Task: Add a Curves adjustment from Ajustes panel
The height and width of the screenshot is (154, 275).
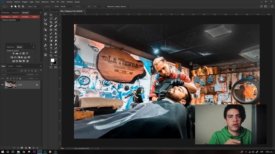Action: pyautogui.click(x=20, y=53)
